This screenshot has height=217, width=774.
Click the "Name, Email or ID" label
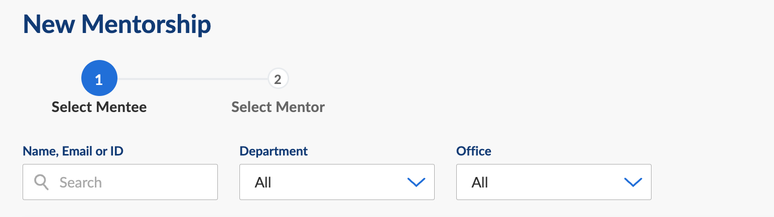point(73,151)
